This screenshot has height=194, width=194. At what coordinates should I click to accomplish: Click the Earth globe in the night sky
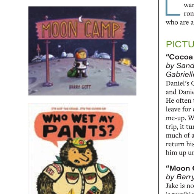(125, 48)
